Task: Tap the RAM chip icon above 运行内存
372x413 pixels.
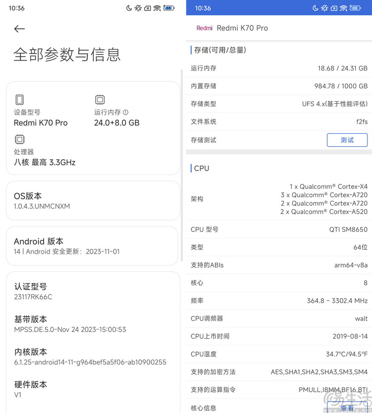Action: pyautogui.click(x=100, y=100)
